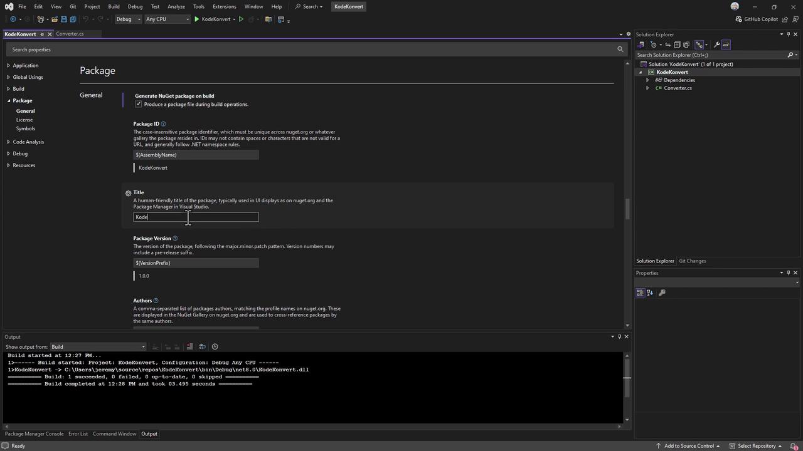This screenshot has width=803, height=451.
Task: Click the magnifier icon in Search properties
Action: [x=620, y=49]
